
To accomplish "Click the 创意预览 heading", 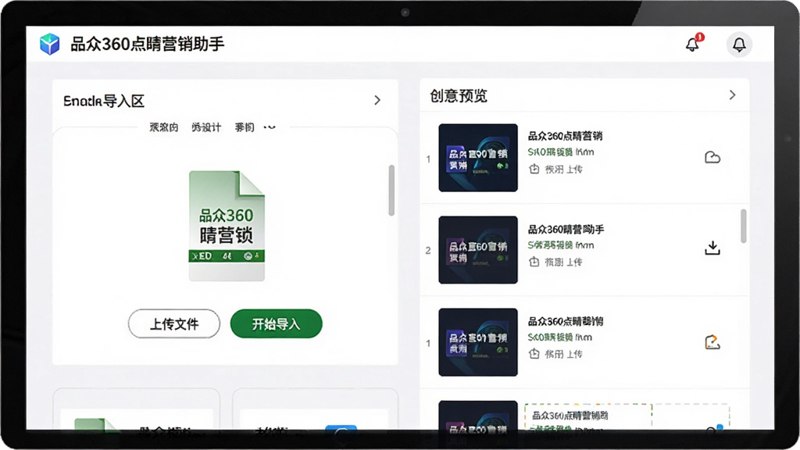I will pos(458,96).
